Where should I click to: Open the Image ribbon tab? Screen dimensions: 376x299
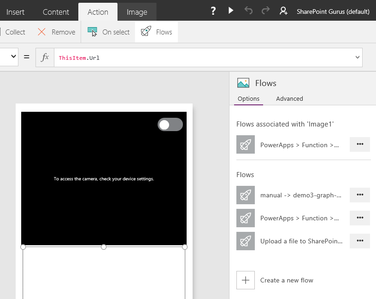pos(137,12)
